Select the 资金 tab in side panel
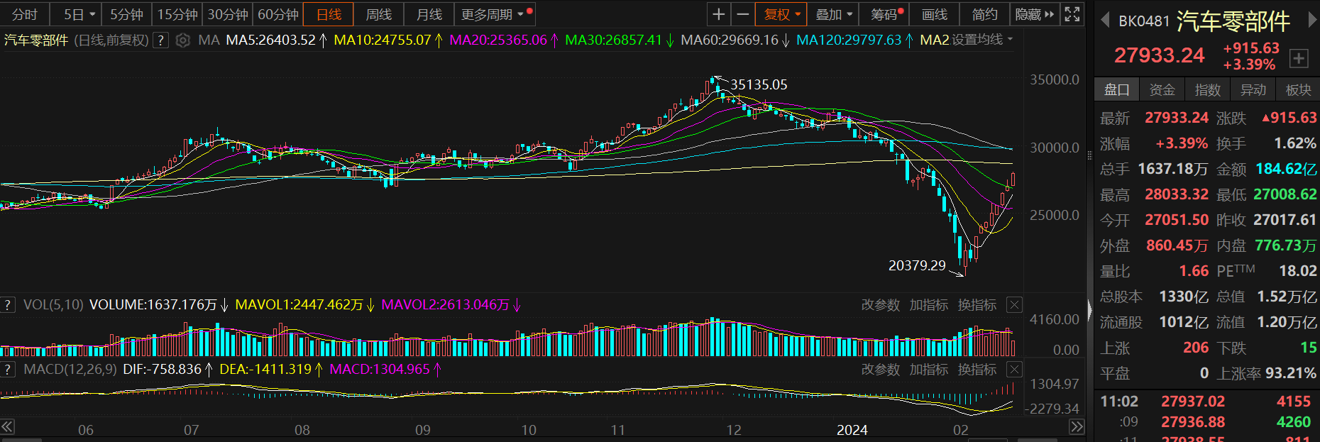 tap(1162, 89)
